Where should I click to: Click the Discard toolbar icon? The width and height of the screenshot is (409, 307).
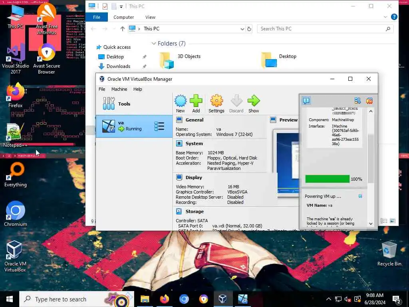(236, 101)
